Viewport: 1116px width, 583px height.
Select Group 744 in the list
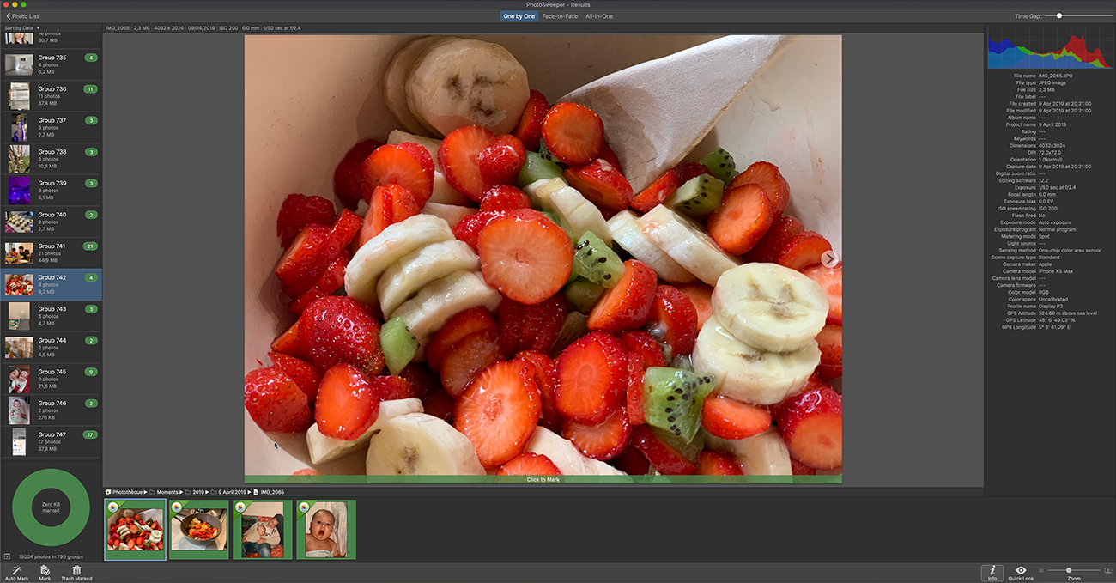coord(51,347)
